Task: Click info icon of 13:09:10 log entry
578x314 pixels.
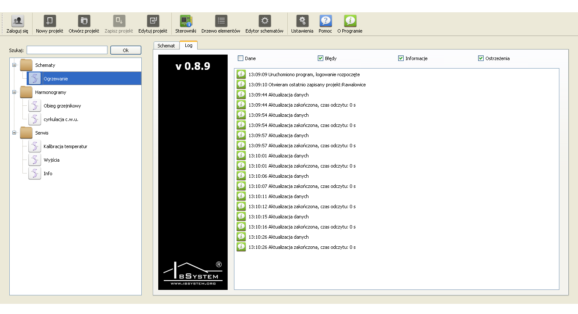Action: coord(241,84)
